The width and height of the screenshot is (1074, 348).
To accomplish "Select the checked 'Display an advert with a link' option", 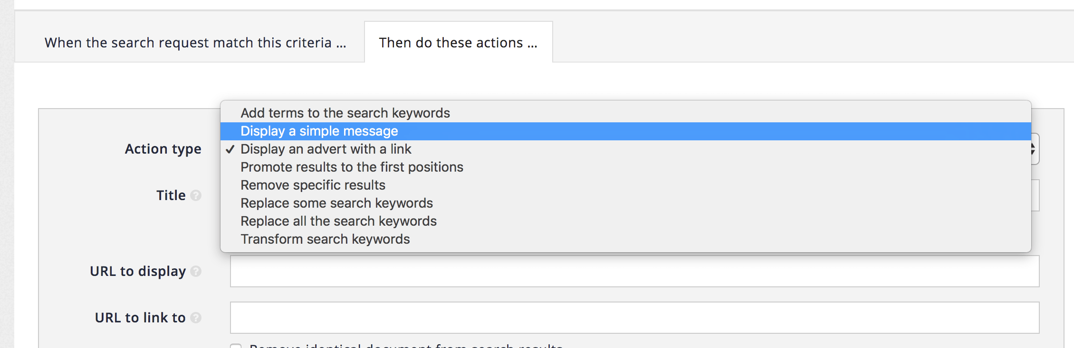I will pos(326,149).
